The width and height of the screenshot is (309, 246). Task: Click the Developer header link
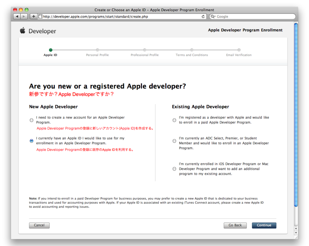click(x=42, y=31)
